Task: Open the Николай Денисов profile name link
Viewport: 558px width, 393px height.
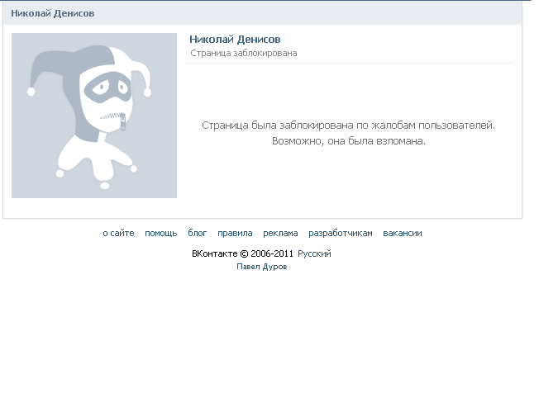Action: [235, 40]
